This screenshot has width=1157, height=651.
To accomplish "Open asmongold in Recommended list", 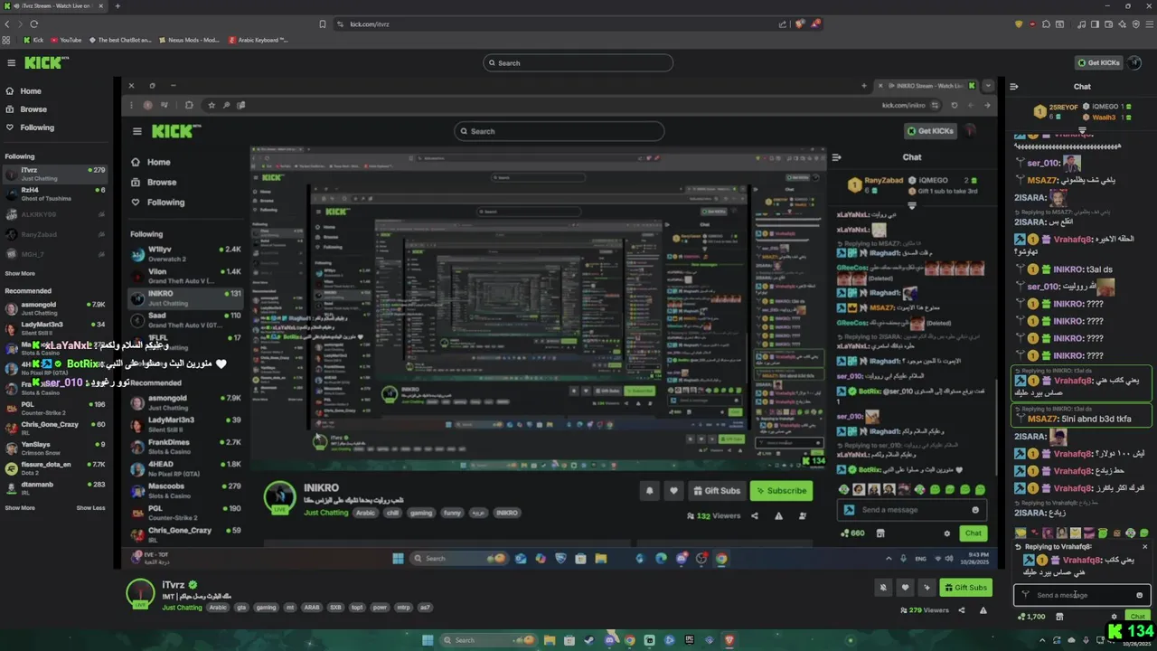I will [x=54, y=308].
